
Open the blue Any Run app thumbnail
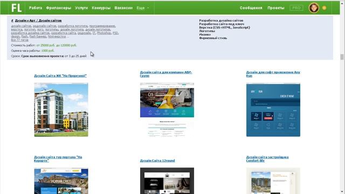[x=273, y=109]
